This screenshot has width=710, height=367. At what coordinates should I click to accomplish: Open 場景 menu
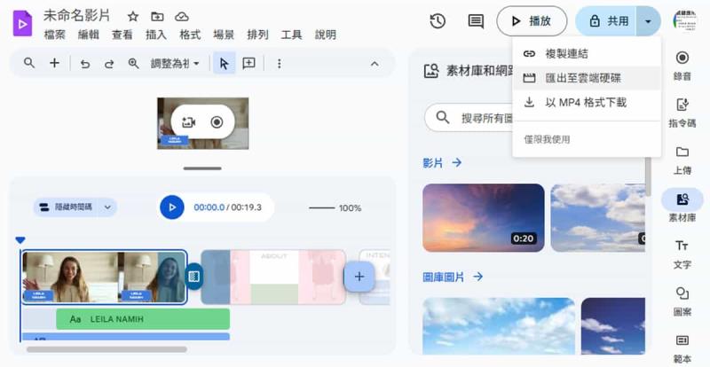click(224, 35)
